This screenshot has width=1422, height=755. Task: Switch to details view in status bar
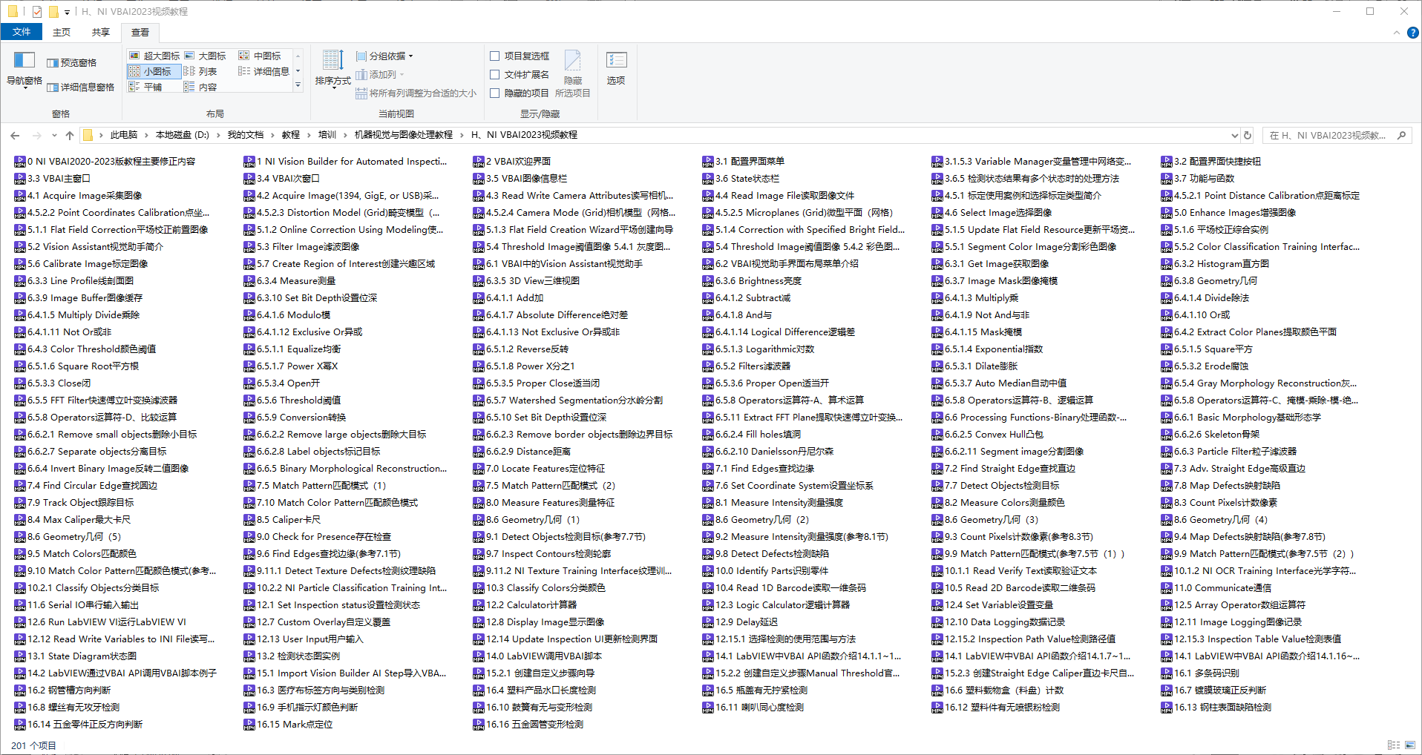(x=1393, y=745)
